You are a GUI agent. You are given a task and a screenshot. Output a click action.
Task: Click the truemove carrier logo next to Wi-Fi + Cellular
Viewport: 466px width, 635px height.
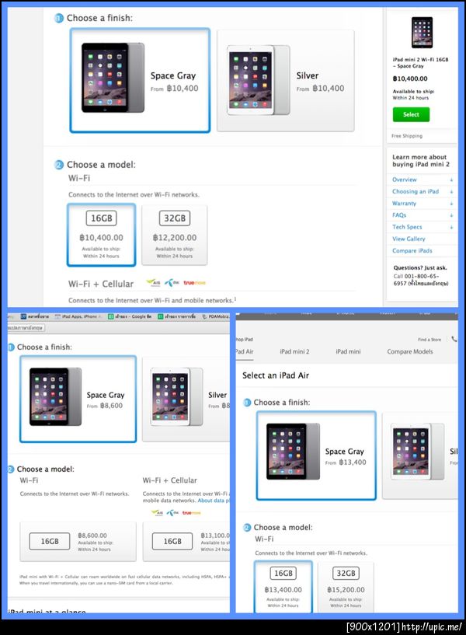pyautogui.click(x=195, y=283)
